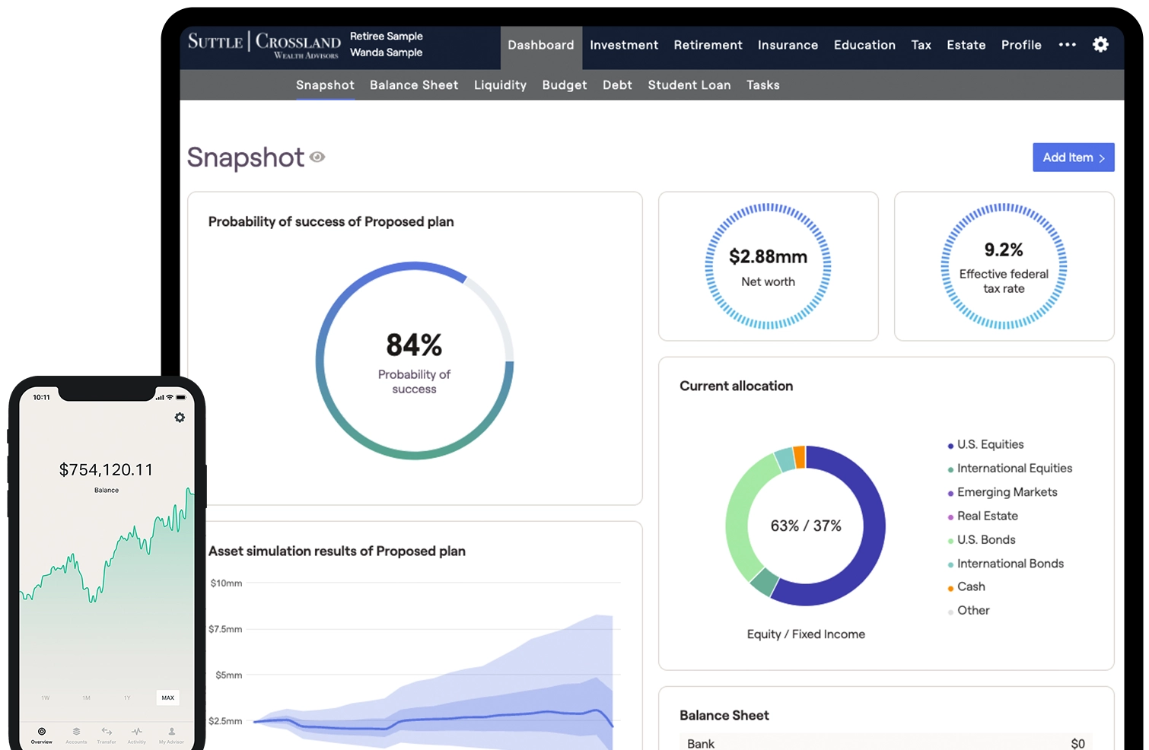Click the U.S. Equities legend entry
The width and height of the screenshot is (1149, 750).
point(990,445)
